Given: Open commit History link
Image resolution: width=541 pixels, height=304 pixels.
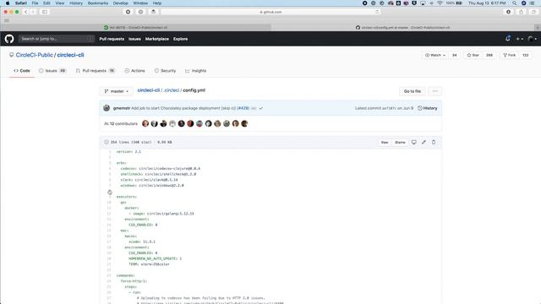Looking at the screenshot, I should tap(428, 108).
